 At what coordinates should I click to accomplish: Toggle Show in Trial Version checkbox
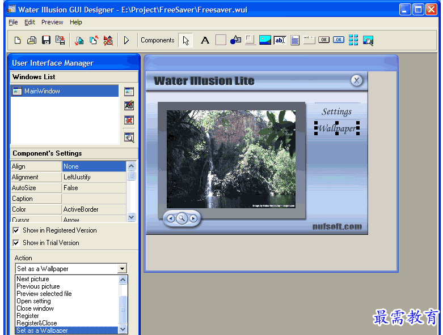click(x=16, y=243)
